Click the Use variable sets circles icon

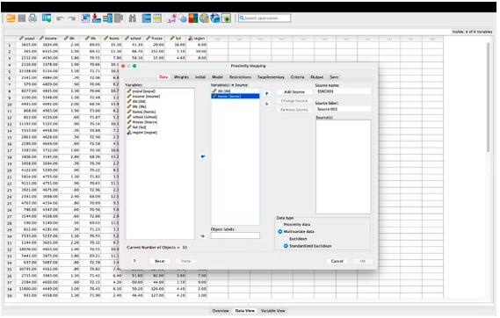click(x=183, y=18)
